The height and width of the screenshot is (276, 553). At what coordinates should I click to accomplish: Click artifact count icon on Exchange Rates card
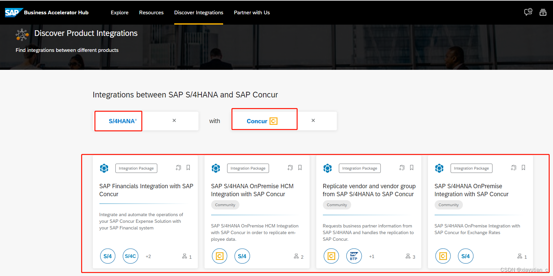520,256
